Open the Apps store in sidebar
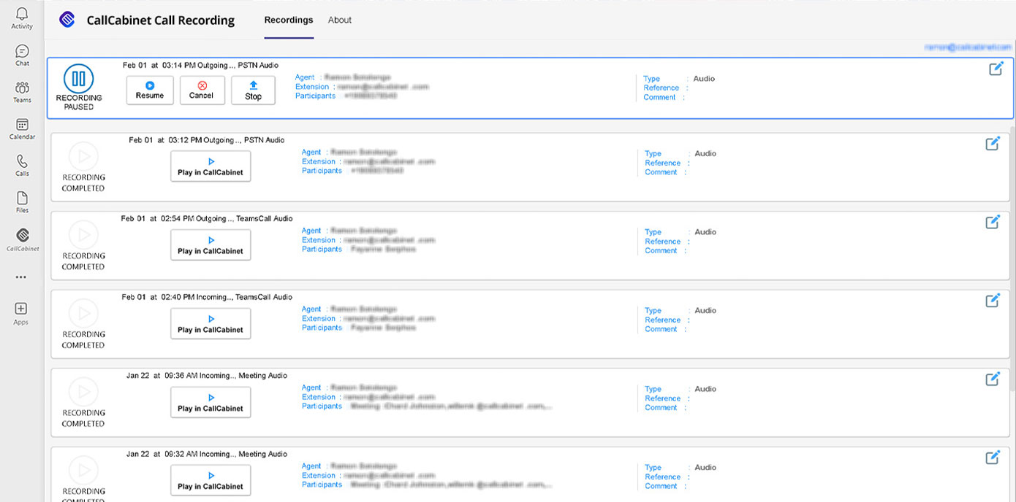This screenshot has width=1016, height=502. (x=21, y=314)
